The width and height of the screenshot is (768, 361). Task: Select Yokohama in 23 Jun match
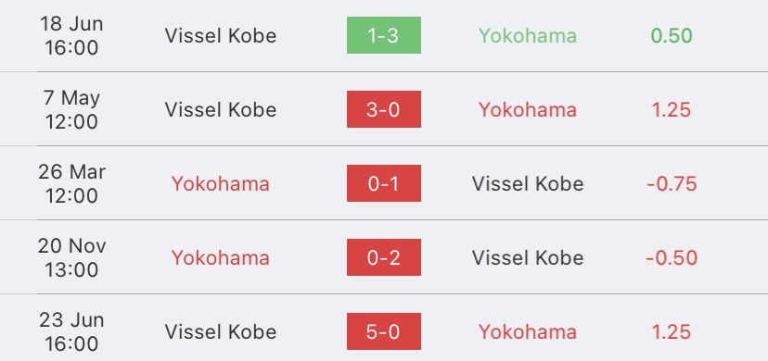pyautogui.click(x=528, y=331)
